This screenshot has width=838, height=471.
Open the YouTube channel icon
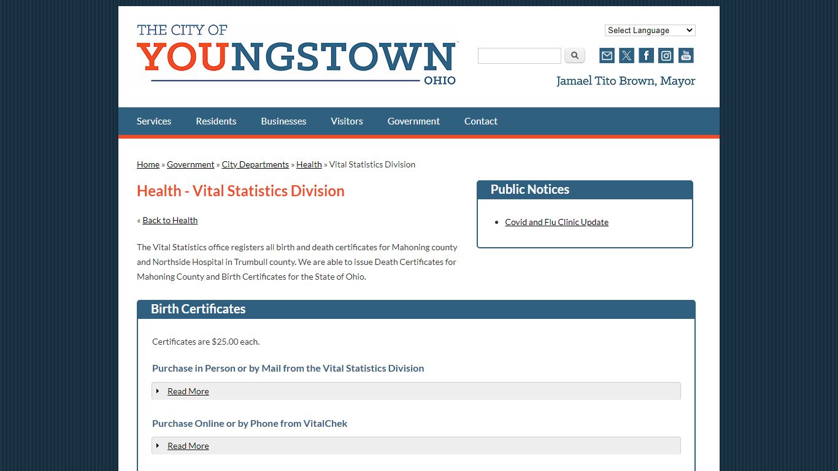click(x=686, y=56)
